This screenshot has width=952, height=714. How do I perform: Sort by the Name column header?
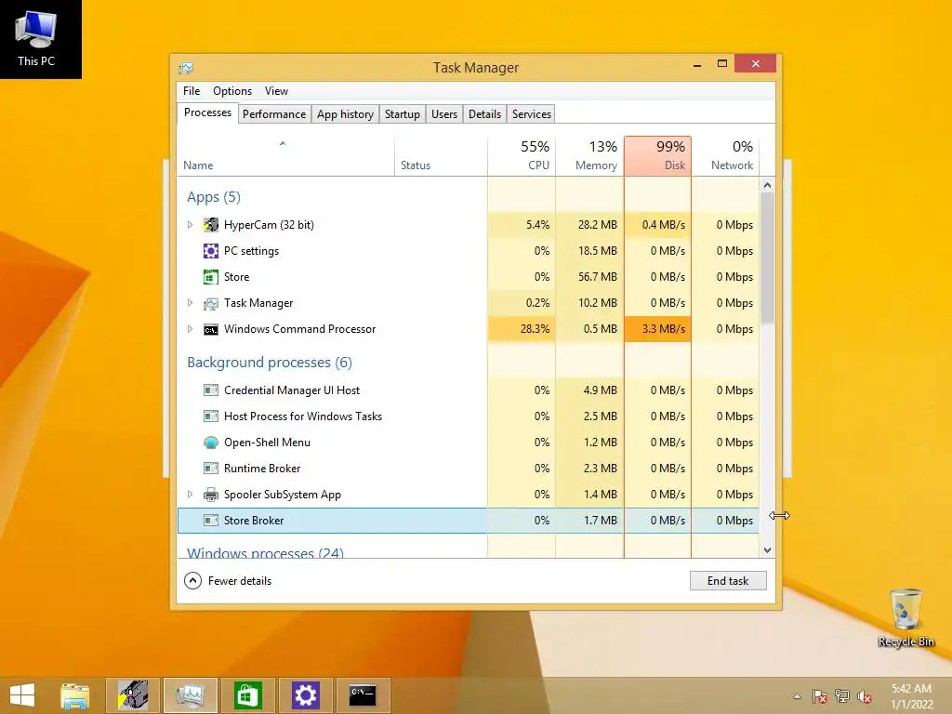tap(285, 156)
